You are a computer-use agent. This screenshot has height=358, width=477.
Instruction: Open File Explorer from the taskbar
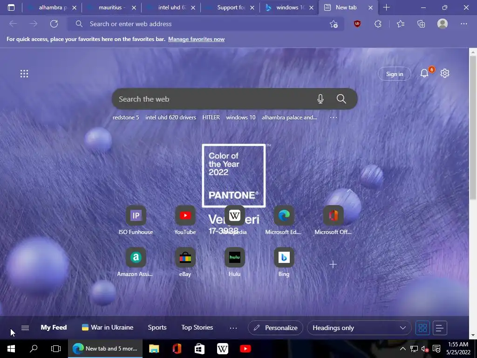(x=154, y=349)
